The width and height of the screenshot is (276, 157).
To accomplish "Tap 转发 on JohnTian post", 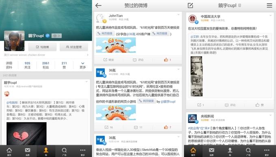I will [109, 60].
